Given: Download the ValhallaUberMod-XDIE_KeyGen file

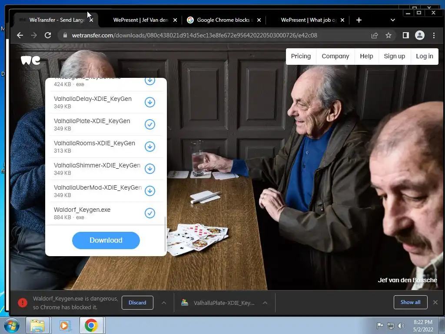Looking at the screenshot, I should coord(150,191).
